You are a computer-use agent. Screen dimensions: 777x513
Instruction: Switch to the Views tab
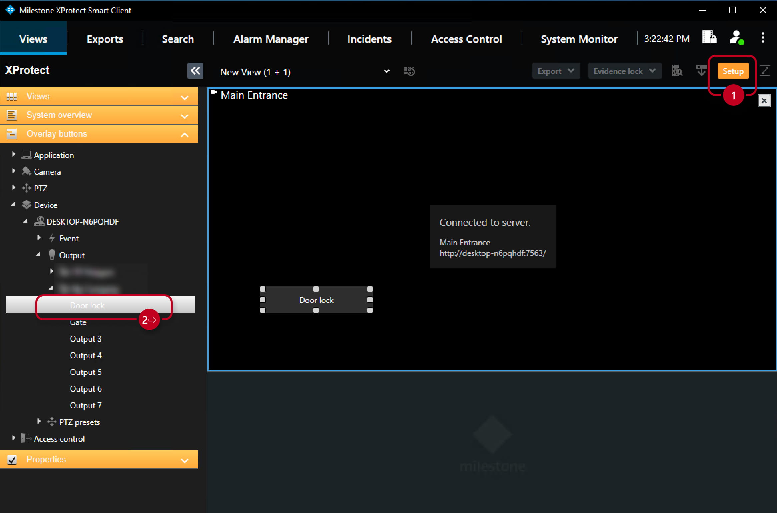tap(33, 39)
